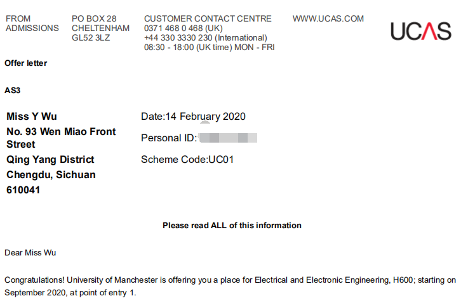Click the recipient name 'Miss Y Wu'
The height and width of the screenshot is (303, 461).
pos(32,117)
